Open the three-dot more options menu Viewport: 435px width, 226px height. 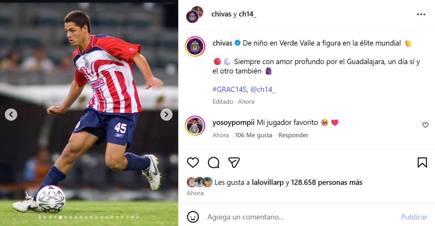click(x=421, y=14)
